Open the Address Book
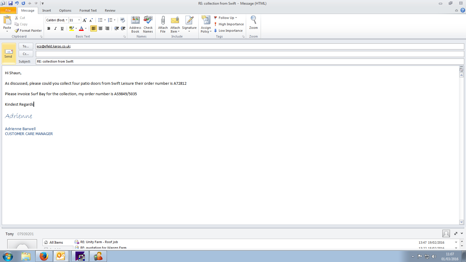 pyautogui.click(x=135, y=24)
